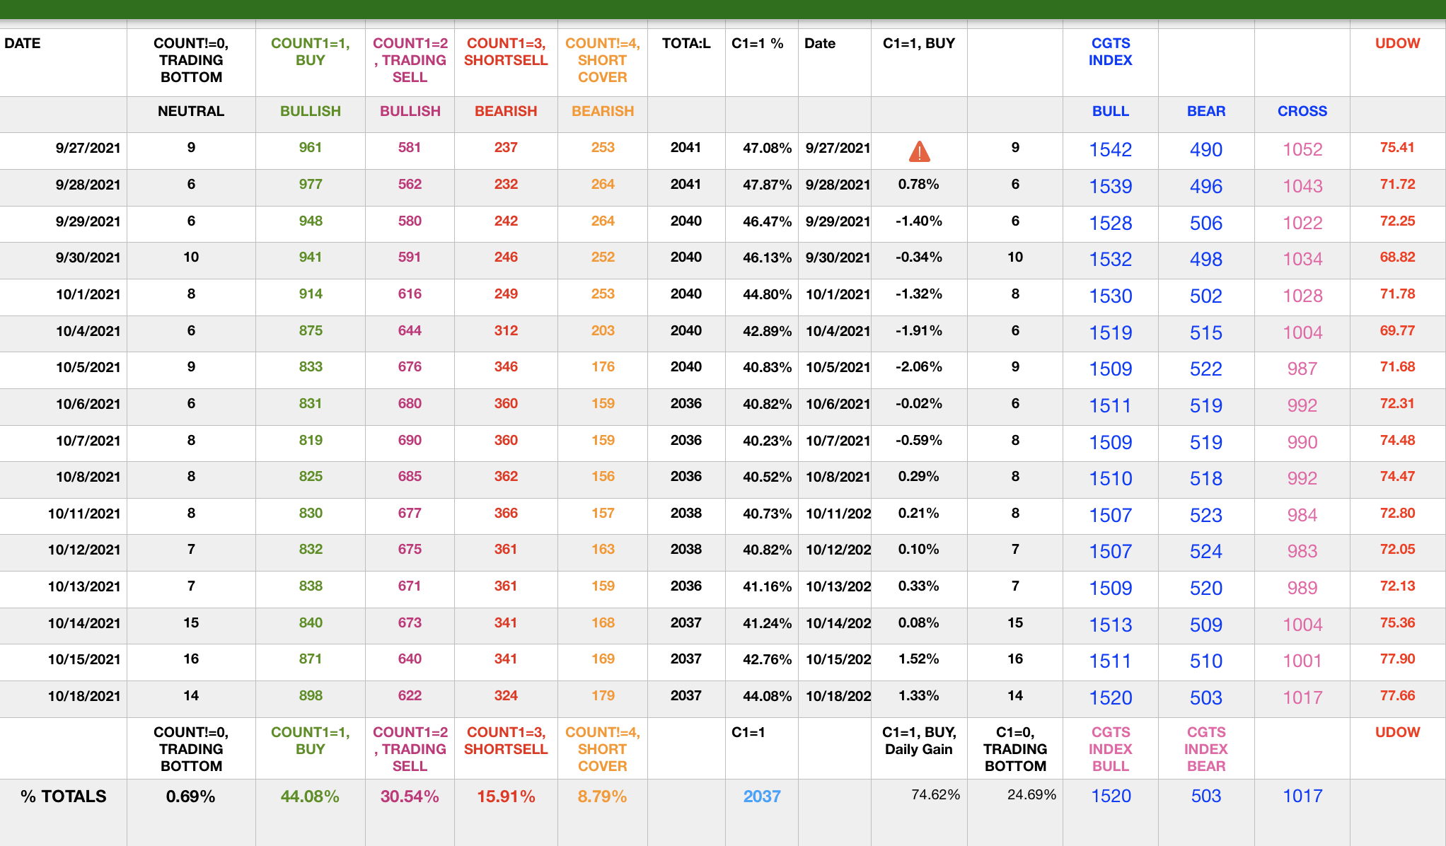This screenshot has width=1446, height=846.
Task: Click the 10/18/2021 date in first column
Action: pos(83,696)
